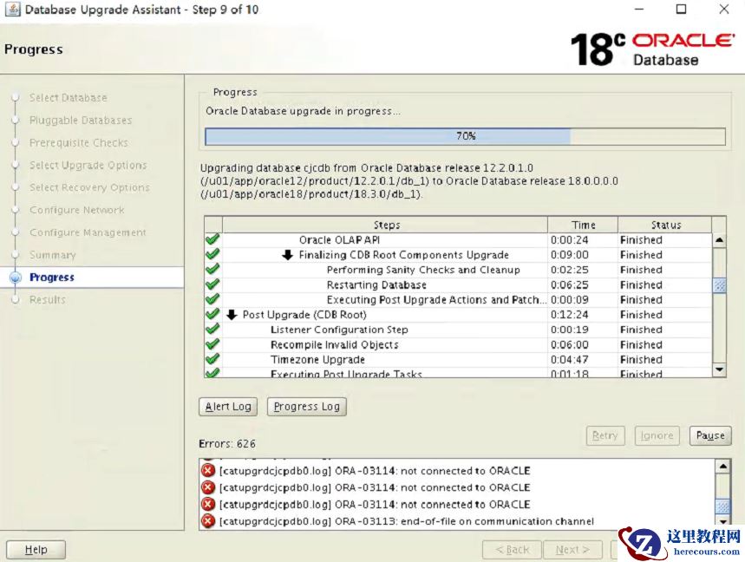Click the disabled Retry button
The width and height of the screenshot is (745, 562).
604,435
